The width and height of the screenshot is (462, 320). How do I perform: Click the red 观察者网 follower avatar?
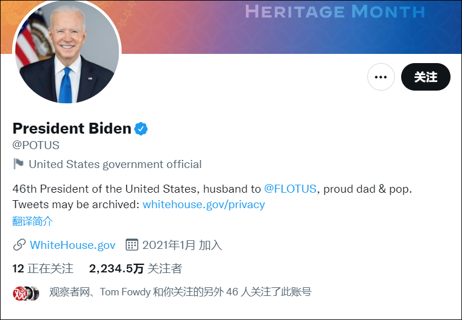[x=20, y=292]
